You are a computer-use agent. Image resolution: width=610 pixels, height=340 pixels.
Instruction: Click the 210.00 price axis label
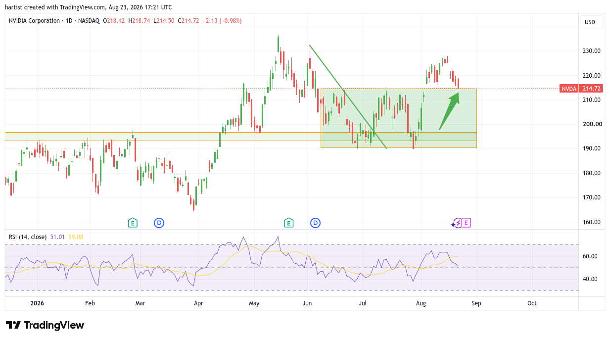tap(591, 100)
